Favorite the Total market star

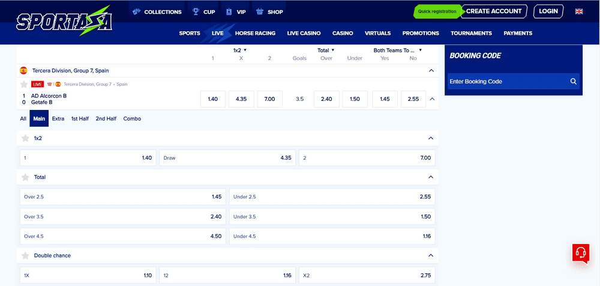click(x=25, y=177)
